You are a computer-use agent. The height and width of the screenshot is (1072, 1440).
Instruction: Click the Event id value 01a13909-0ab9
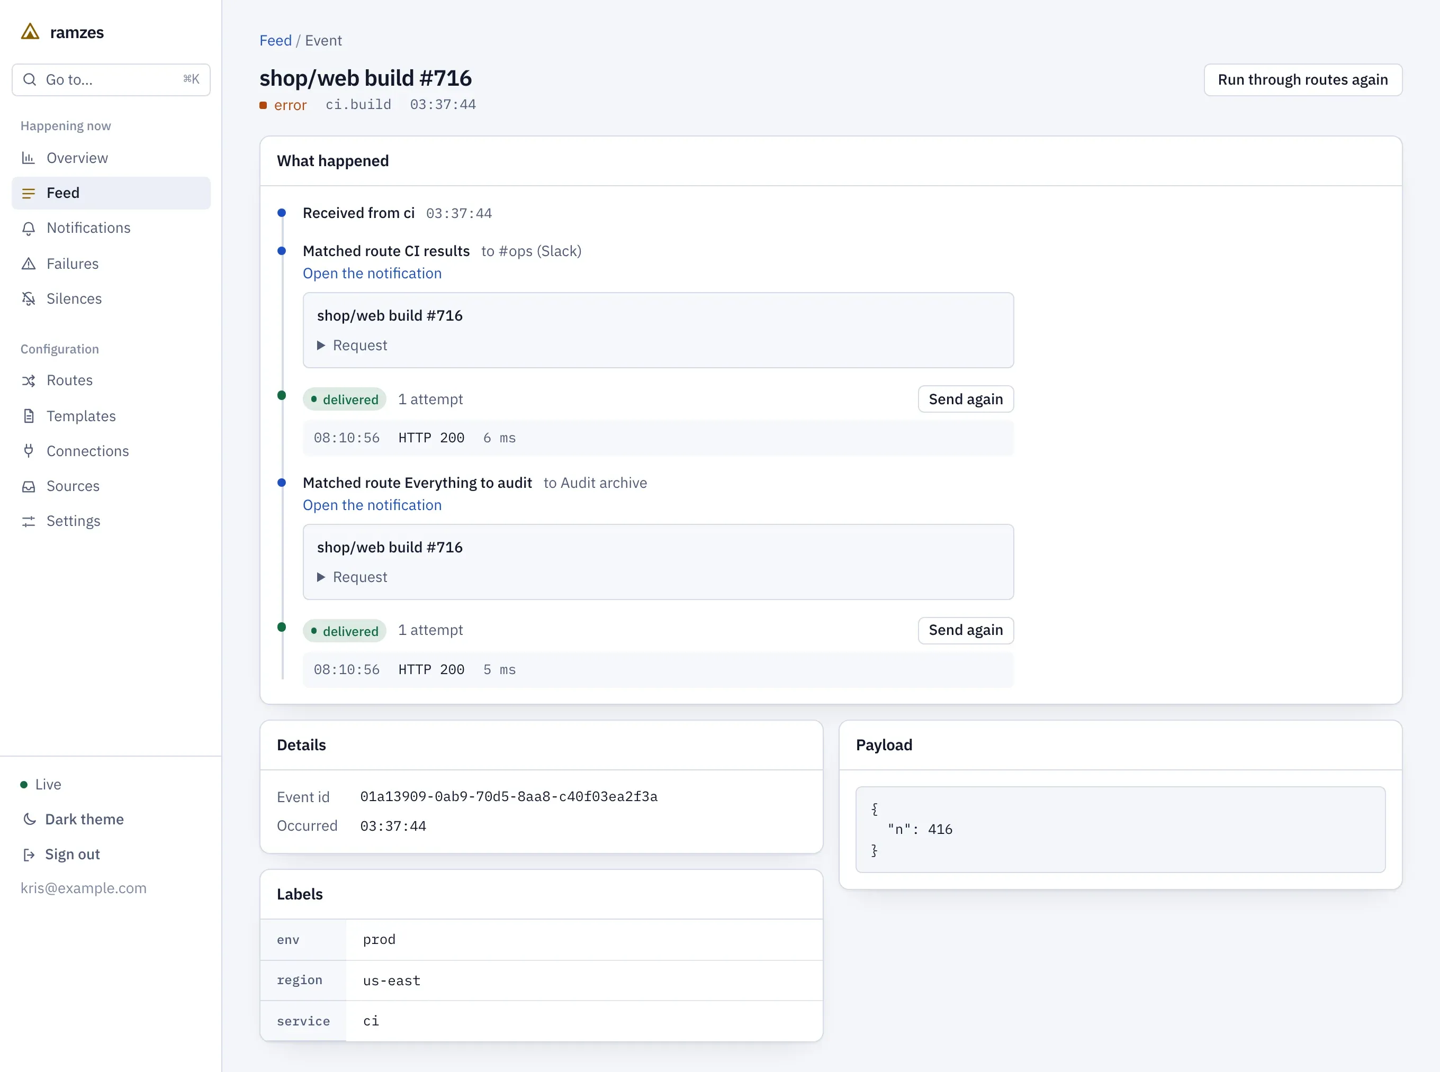[x=509, y=796]
